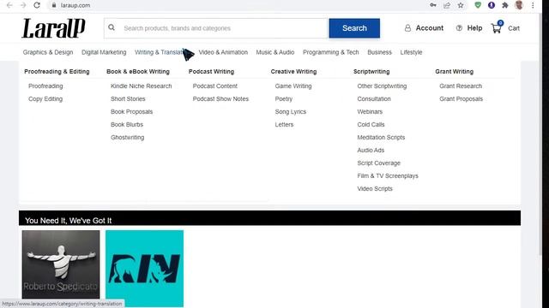Viewport: 549px width, 308px height.
Task: Choose Meditation Scripts subcategory
Action: point(381,138)
